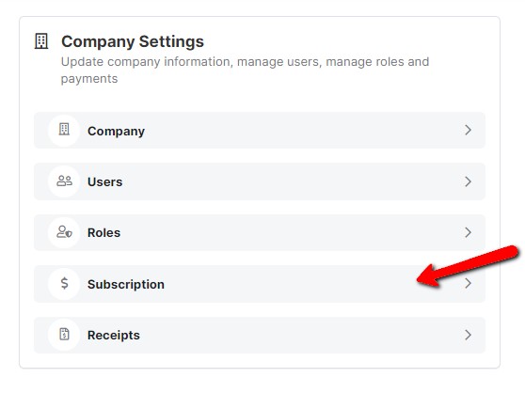Expand the Subscription row chevron arrow

tap(469, 284)
